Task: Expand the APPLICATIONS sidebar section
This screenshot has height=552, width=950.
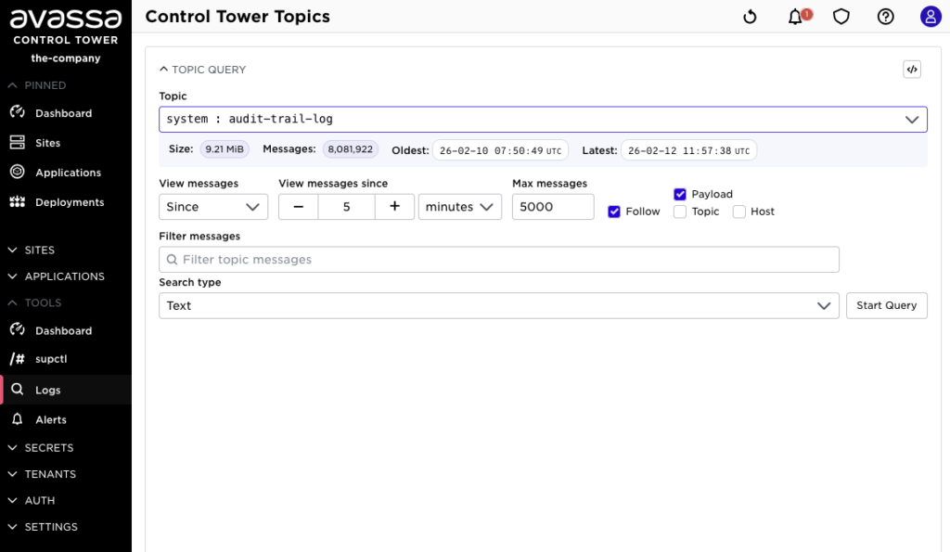Action: (57, 276)
